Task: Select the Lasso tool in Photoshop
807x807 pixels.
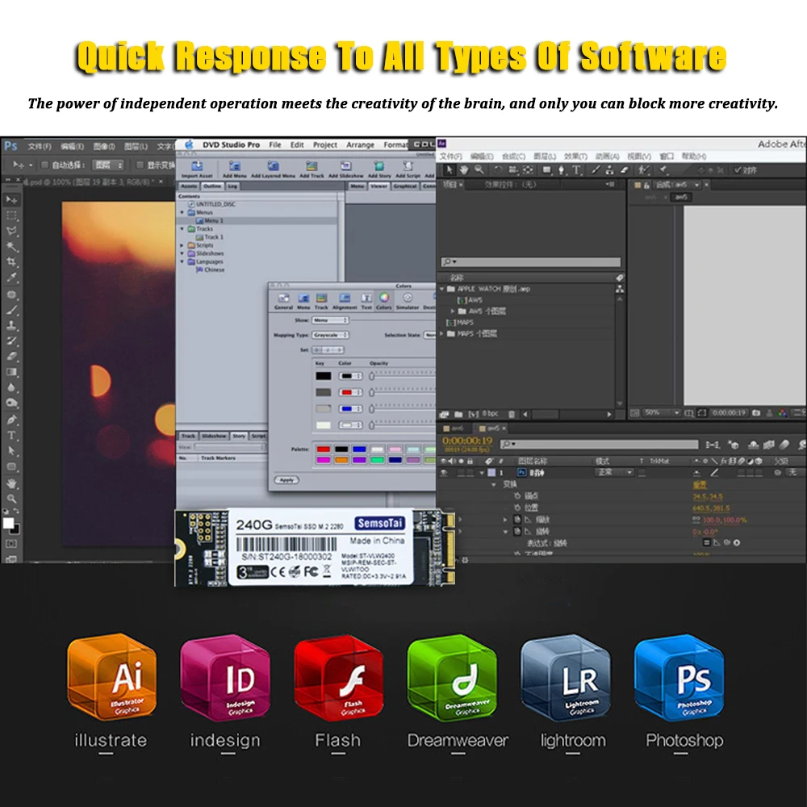Action: pos(11,231)
